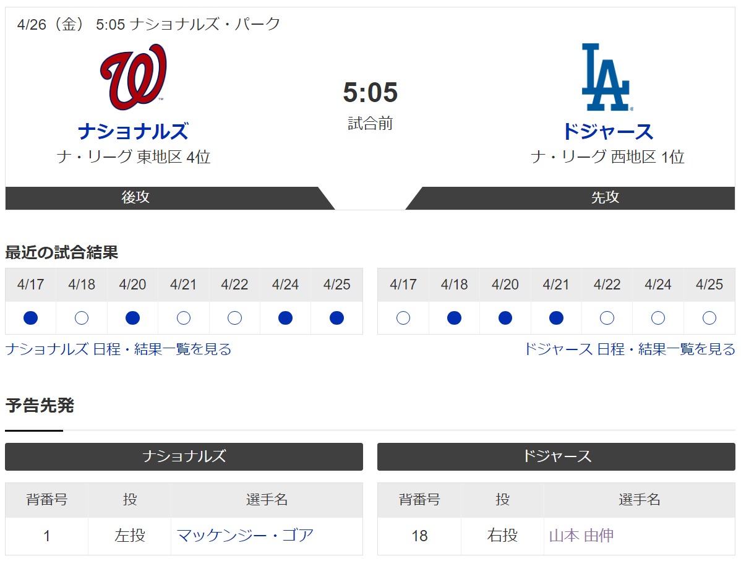Click Nationals 4/25 filled result dot
The height and width of the screenshot is (561, 741).
(x=336, y=318)
